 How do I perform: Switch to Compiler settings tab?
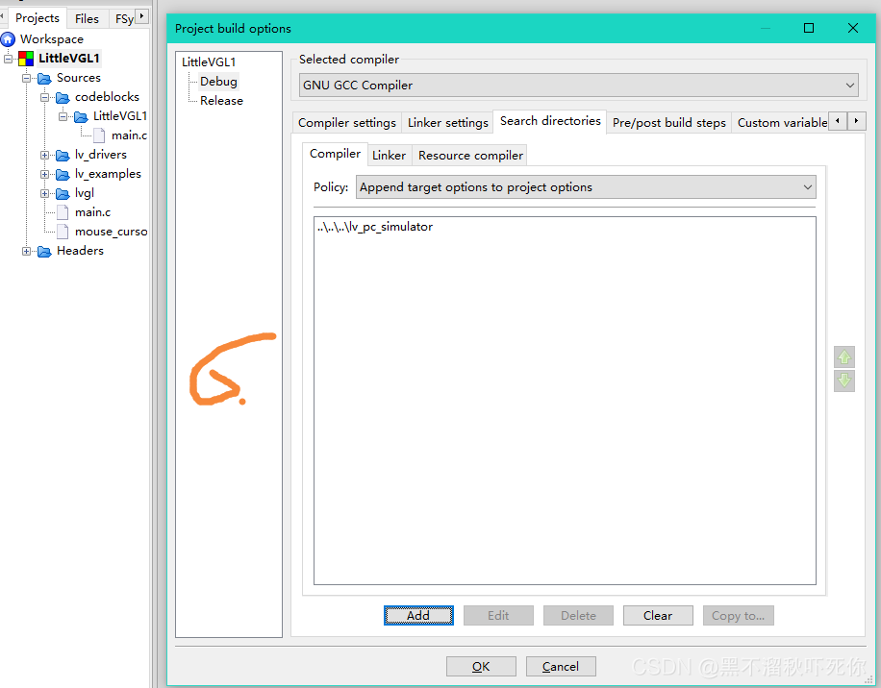(346, 123)
